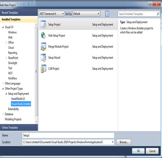Click the OK button
The height and width of the screenshot is (158, 162).
[138, 151]
